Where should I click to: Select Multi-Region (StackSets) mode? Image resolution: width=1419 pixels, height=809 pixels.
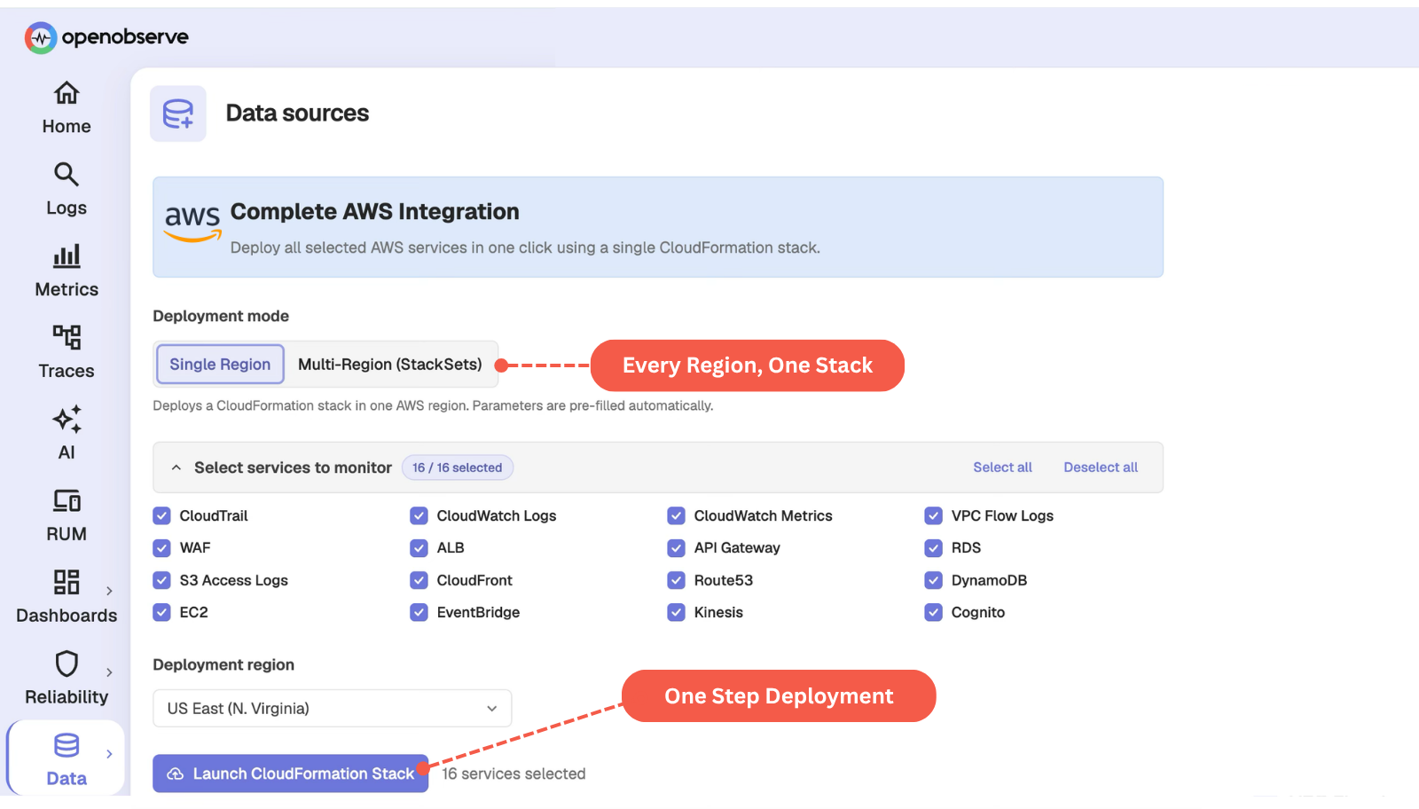point(390,365)
